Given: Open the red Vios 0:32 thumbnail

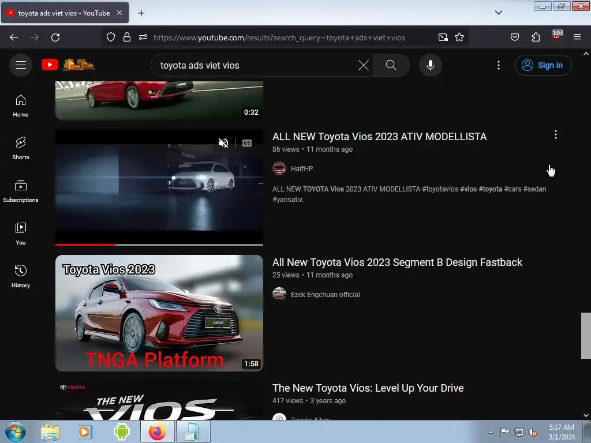Looking at the screenshot, I should (x=159, y=100).
